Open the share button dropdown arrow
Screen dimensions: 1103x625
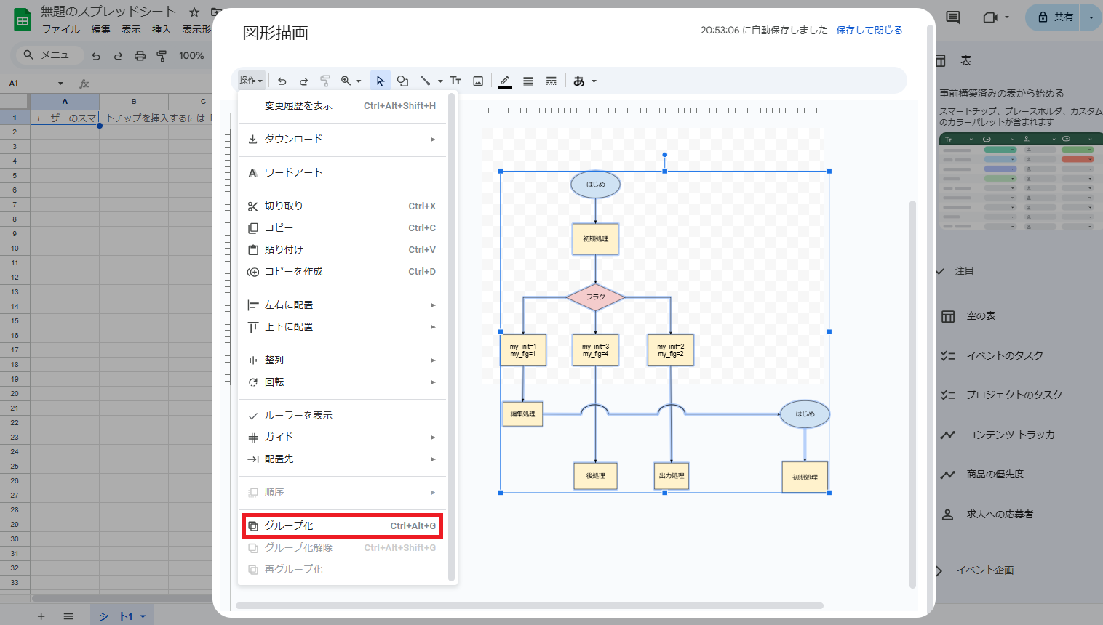(1091, 17)
